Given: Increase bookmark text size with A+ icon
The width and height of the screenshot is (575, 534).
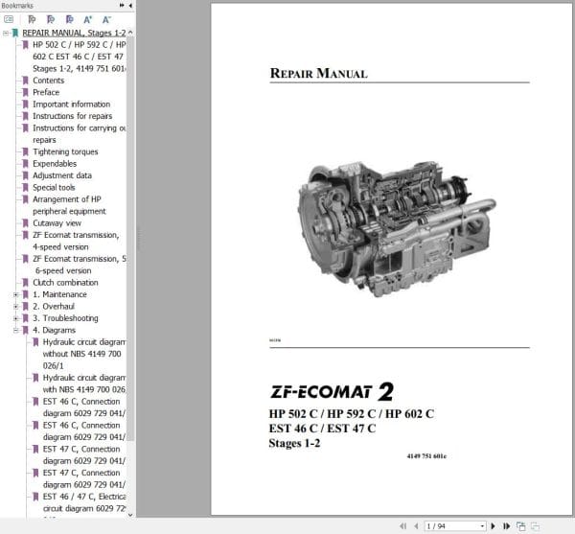Looking at the screenshot, I should (x=87, y=19).
